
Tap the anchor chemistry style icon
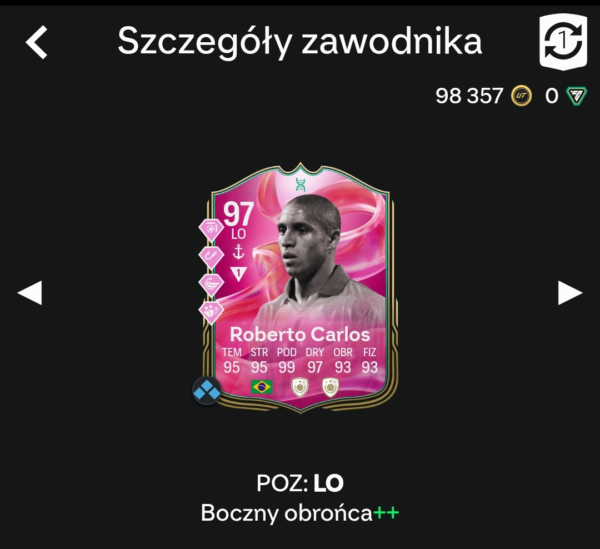pyautogui.click(x=238, y=252)
